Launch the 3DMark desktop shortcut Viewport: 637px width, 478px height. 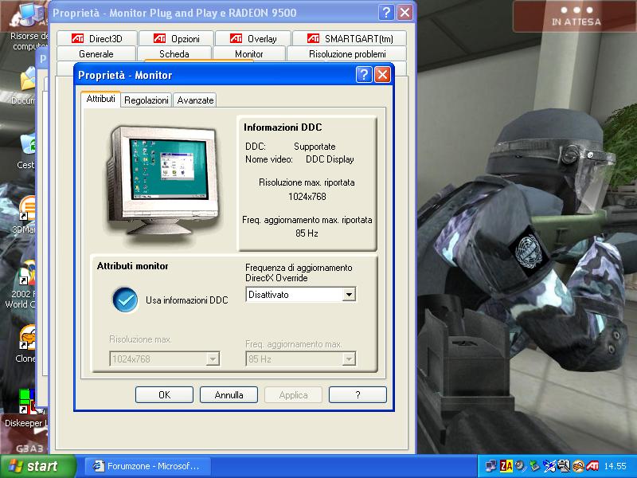[25, 215]
